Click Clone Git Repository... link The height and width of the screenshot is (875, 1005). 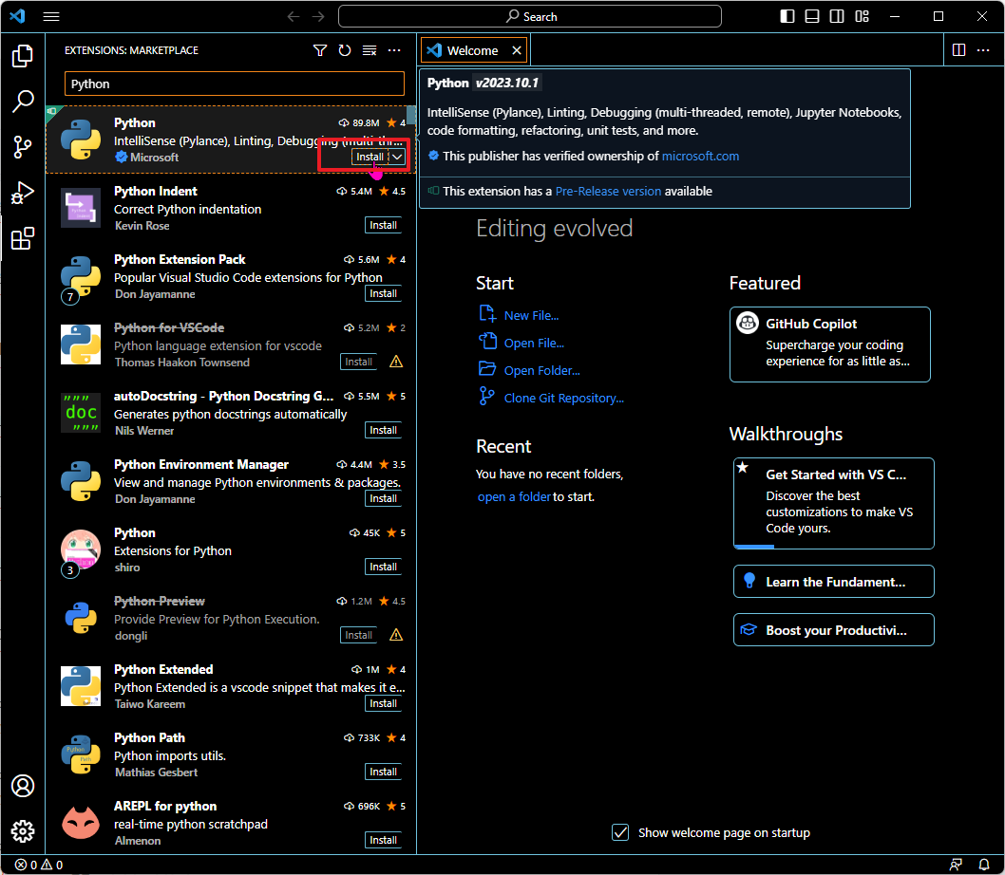click(564, 399)
